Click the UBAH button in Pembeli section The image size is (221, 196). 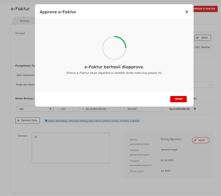click(x=202, y=38)
